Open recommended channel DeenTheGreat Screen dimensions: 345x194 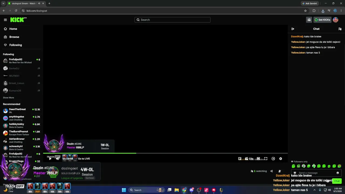tap(22, 111)
